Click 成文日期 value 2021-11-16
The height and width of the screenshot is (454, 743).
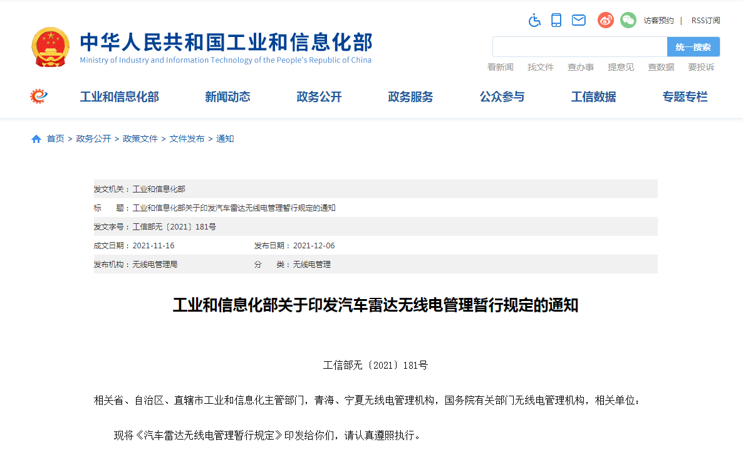[x=153, y=246]
